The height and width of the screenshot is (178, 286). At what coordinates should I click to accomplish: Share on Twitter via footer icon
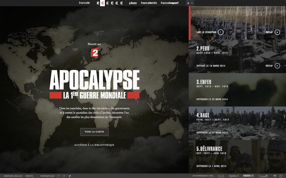pos(70,176)
